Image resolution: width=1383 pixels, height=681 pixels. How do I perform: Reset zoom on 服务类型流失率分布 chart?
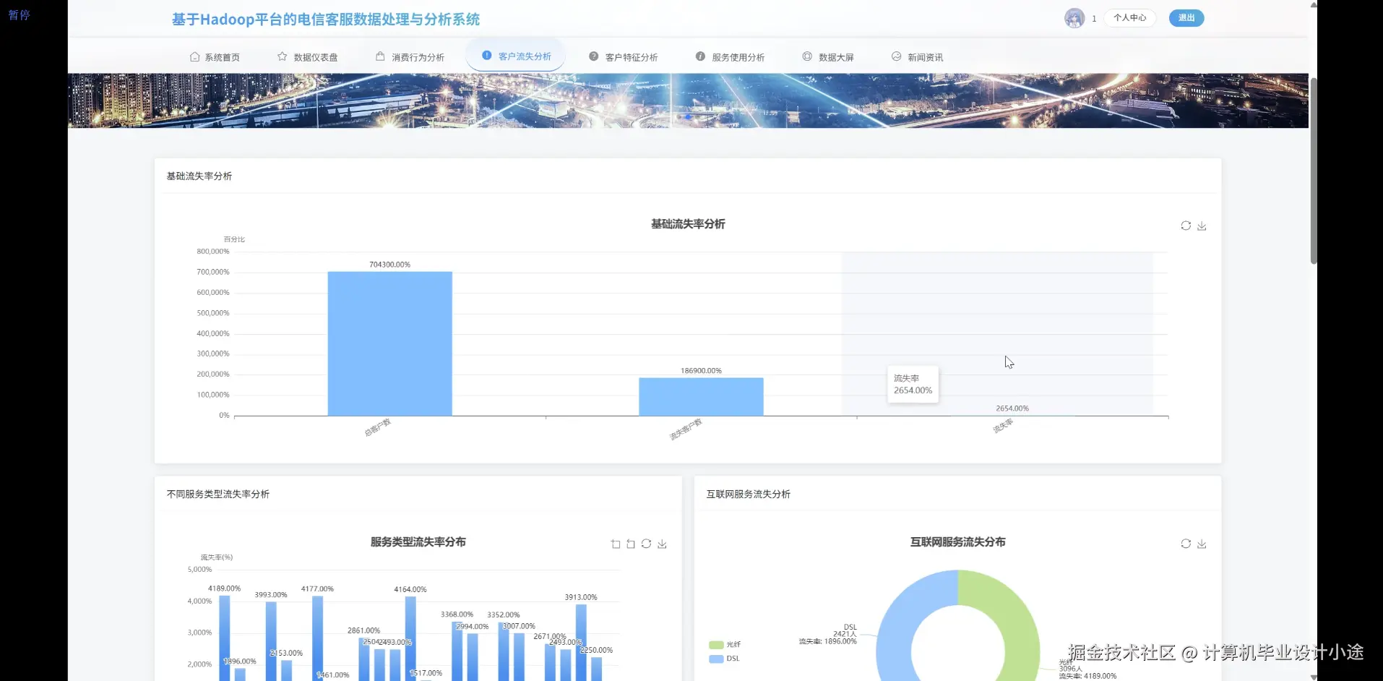pos(631,544)
